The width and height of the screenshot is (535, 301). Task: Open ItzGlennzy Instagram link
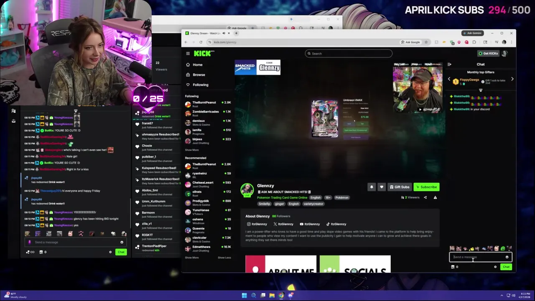257,224
